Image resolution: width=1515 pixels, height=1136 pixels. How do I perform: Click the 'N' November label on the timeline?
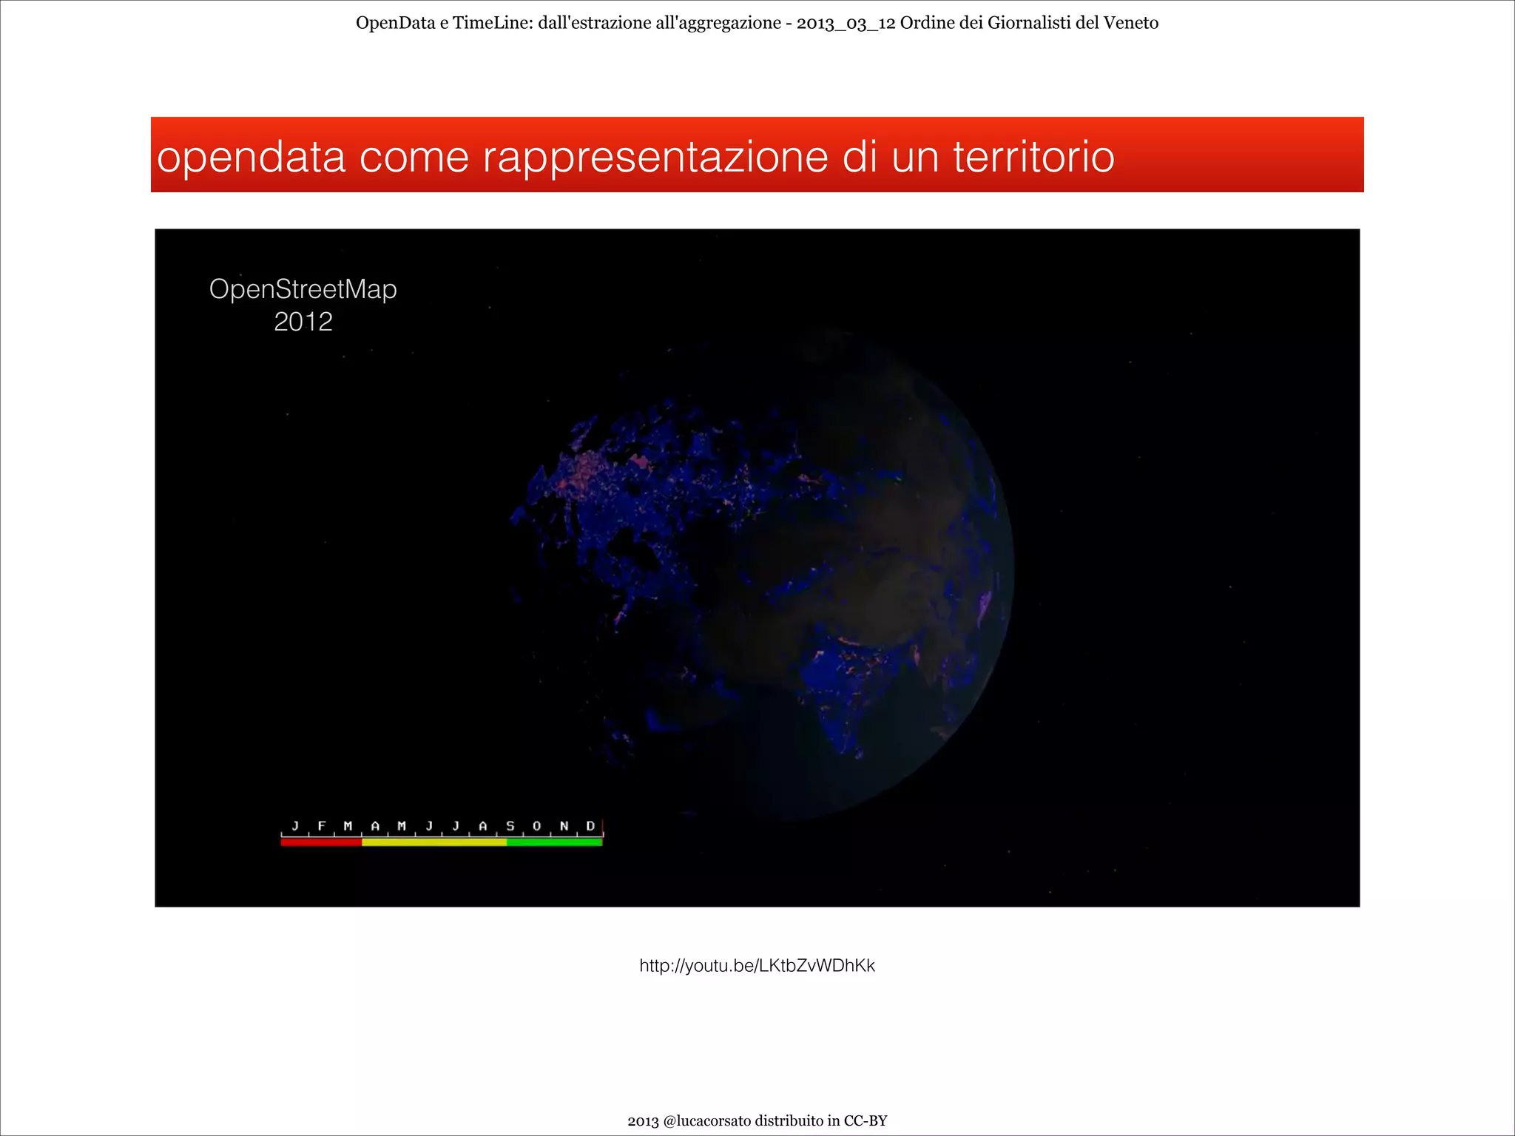564,826
